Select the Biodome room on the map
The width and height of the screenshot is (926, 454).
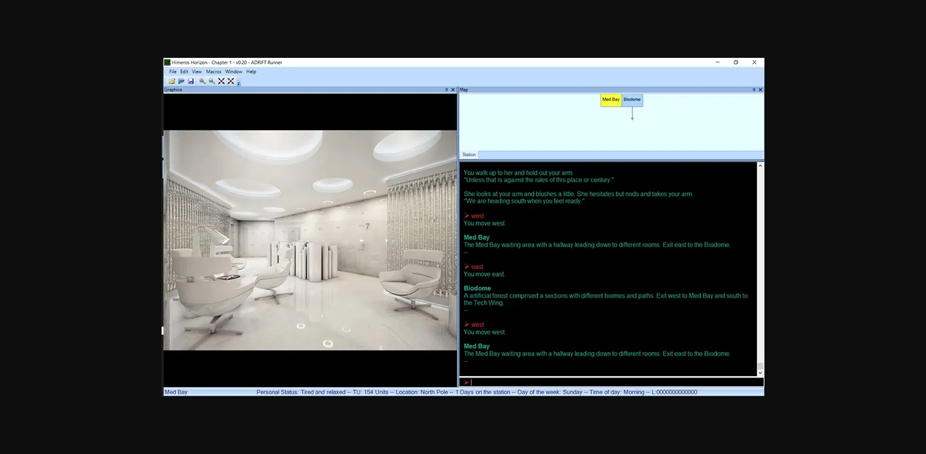(632, 100)
